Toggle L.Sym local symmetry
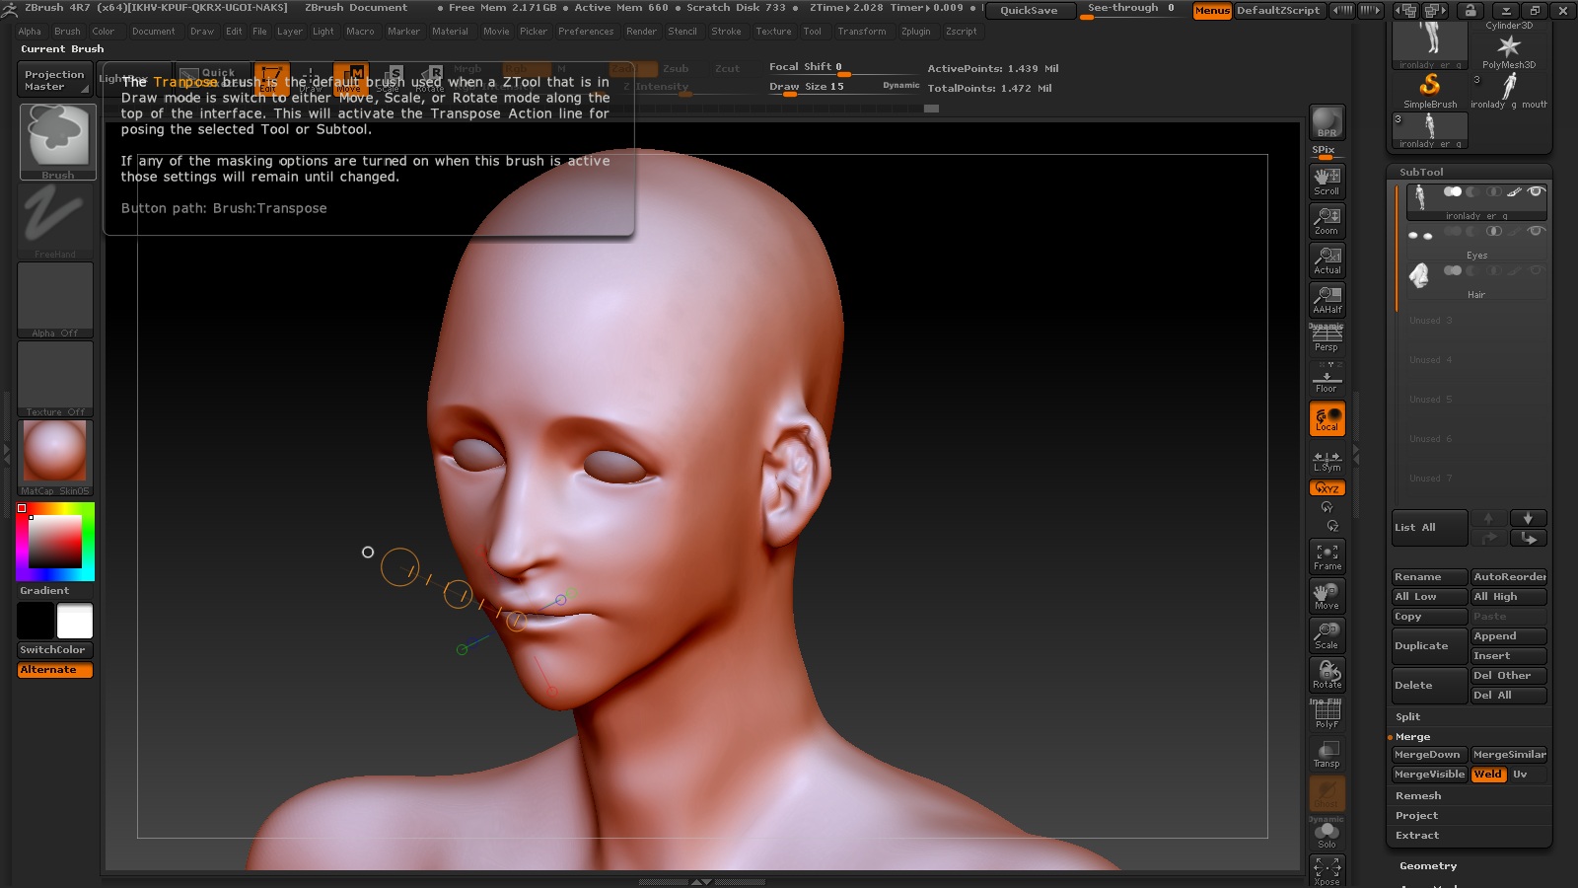 coord(1327,461)
